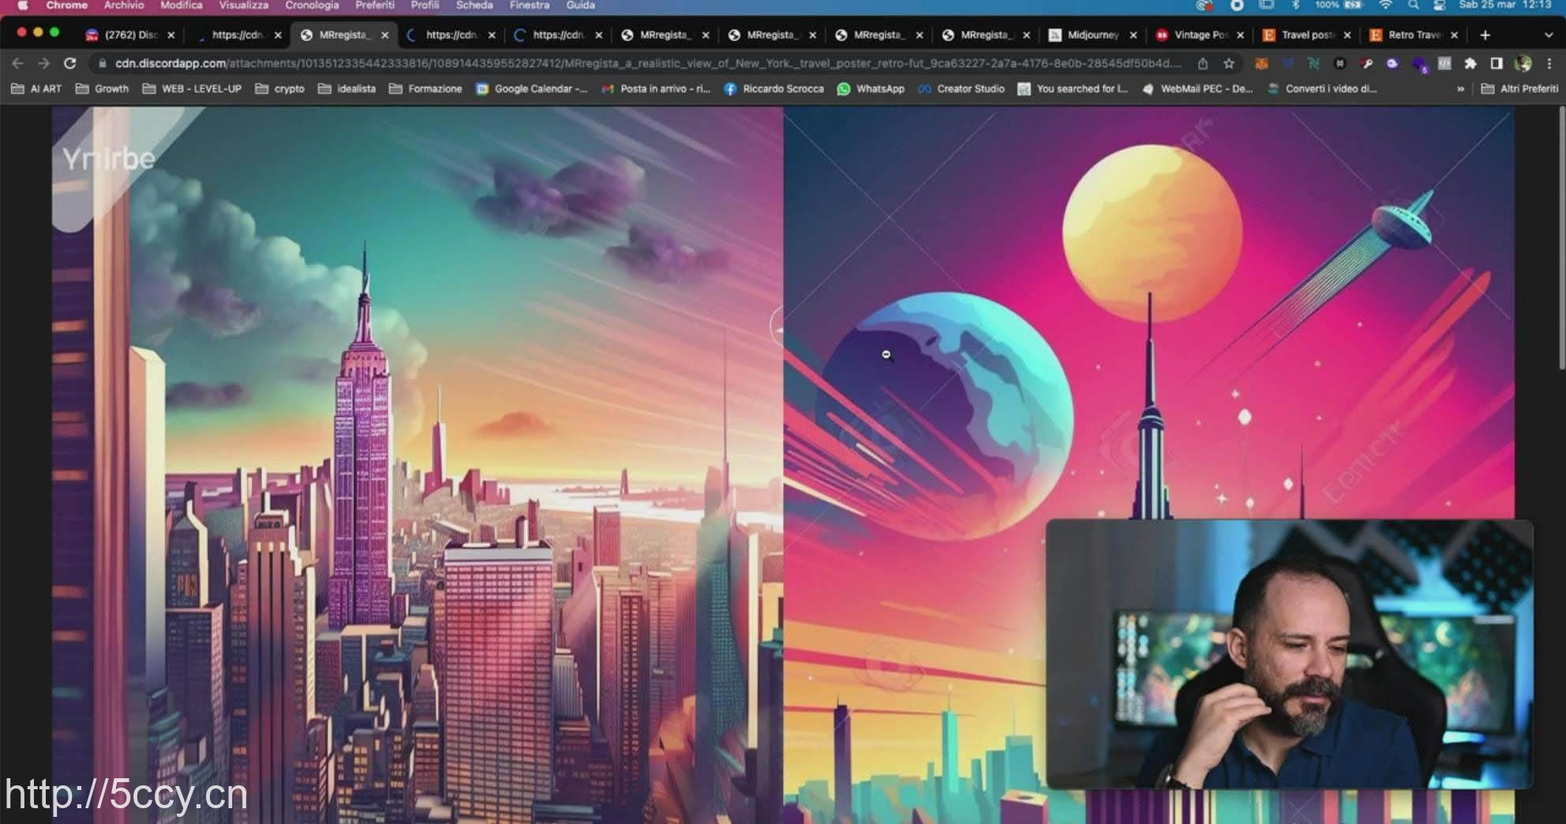
Task: Switch to the (2762) Disc tab
Action: [x=130, y=35]
